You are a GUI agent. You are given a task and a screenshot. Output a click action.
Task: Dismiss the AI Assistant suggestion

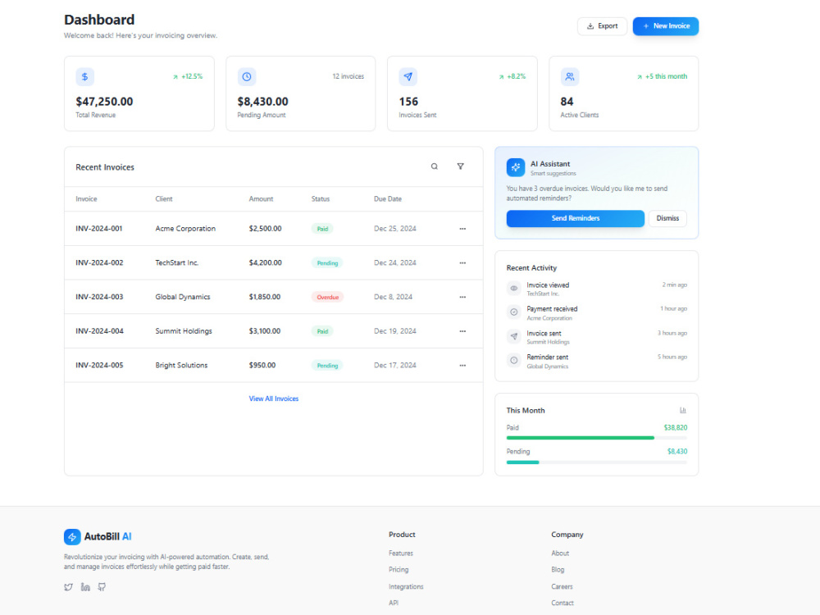pyautogui.click(x=667, y=219)
